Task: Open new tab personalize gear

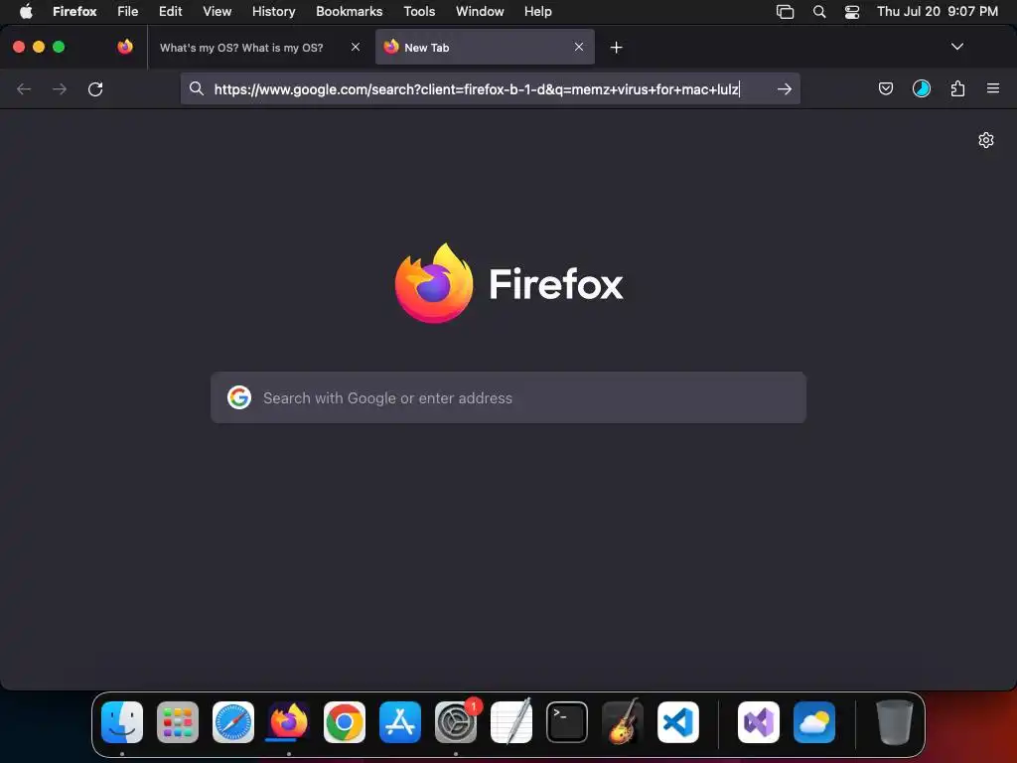Action: [x=986, y=140]
